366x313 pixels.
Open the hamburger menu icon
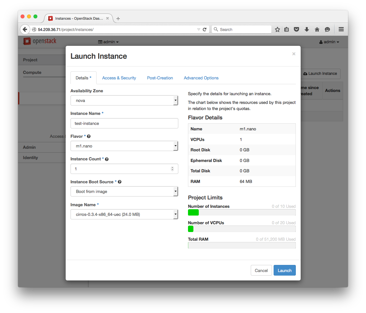(x=341, y=29)
